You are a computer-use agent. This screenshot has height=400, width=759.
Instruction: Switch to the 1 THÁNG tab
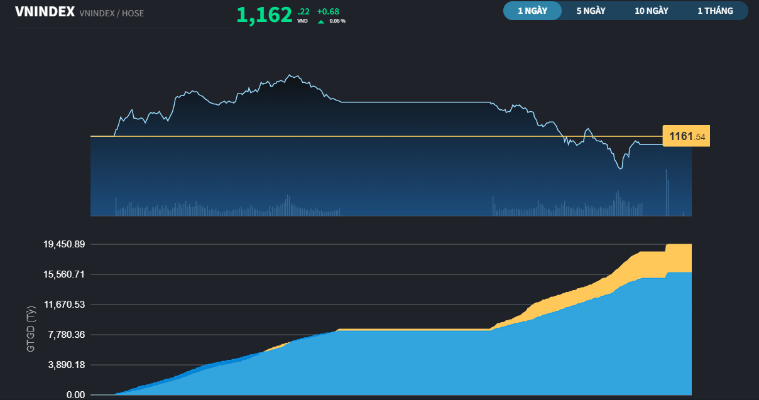point(715,11)
